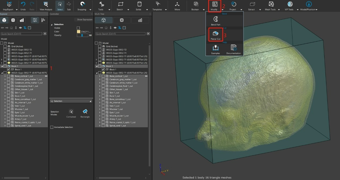
Task: Open the Documentation help icon
Action: (x=233, y=48)
